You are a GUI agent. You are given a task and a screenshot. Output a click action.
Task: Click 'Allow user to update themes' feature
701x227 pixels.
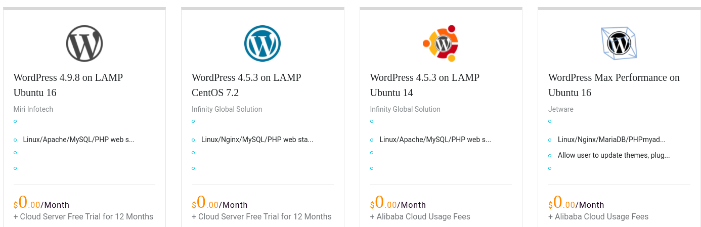click(x=614, y=155)
